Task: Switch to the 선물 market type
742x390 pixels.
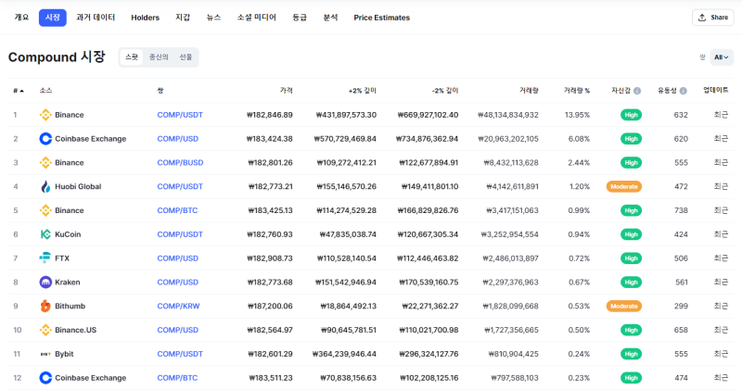Action: pos(185,57)
